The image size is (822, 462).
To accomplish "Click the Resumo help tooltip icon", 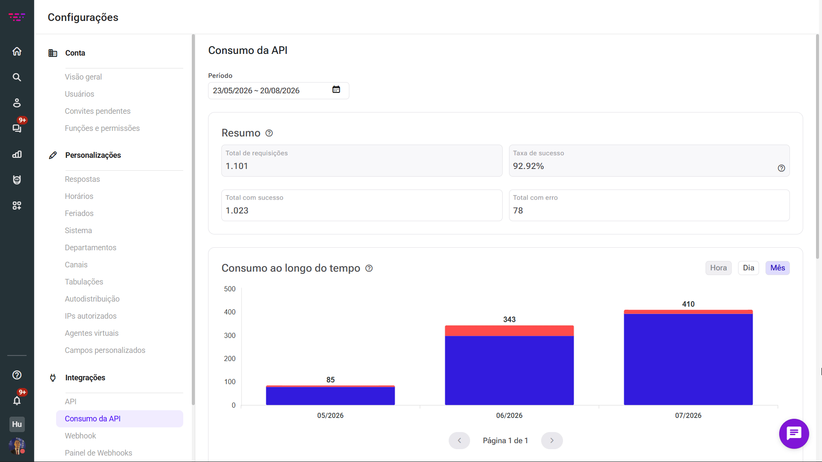I will [269, 133].
